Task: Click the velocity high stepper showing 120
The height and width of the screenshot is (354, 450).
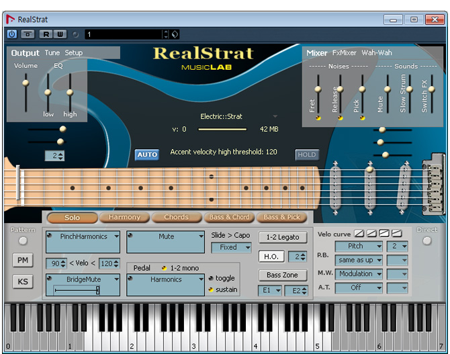Action: pos(109,263)
